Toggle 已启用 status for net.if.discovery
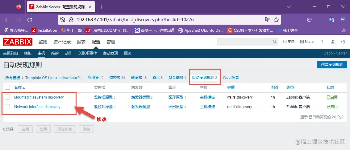The width and height of the screenshot is (350, 150). pos(332,107)
